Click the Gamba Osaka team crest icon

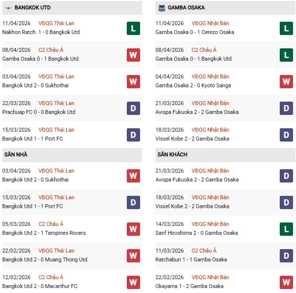tap(161, 8)
